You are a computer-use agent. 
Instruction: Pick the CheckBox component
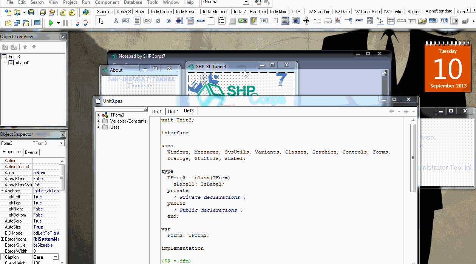tap(158, 21)
